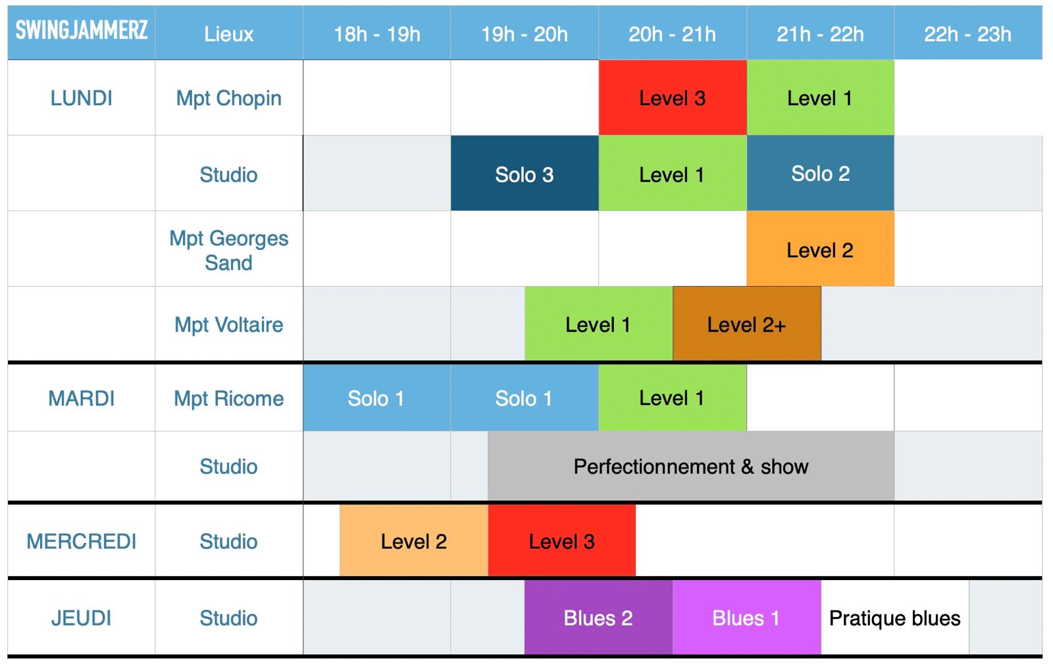Select the red Level 3 block on MERCREDI
Image resolution: width=1053 pixels, height=665 pixels.
(x=561, y=541)
